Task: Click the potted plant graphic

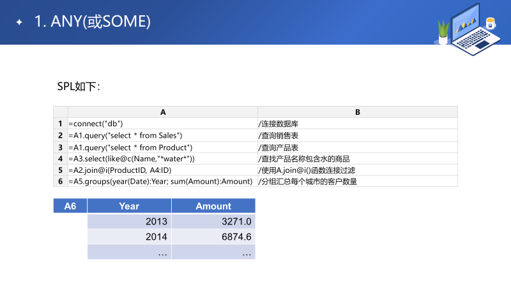Action: pos(443,32)
